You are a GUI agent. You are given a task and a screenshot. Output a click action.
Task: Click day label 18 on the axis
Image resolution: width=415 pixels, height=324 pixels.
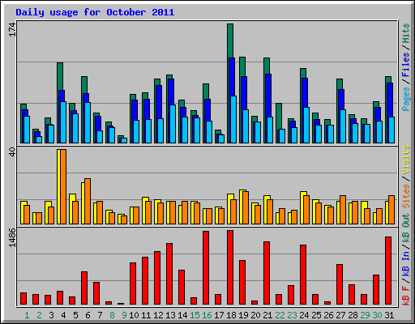[x=231, y=315]
